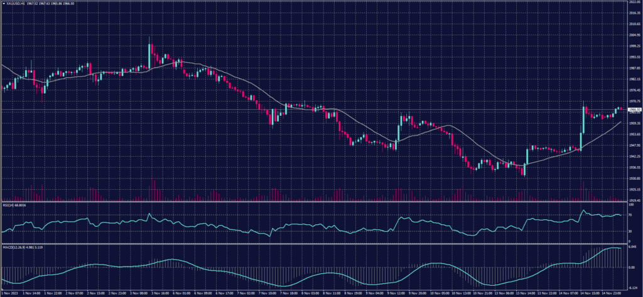Click the MACD 0.00 zero level label
Image resolution: width=643 pixels, height=297 pixels.
tap(632, 268)
